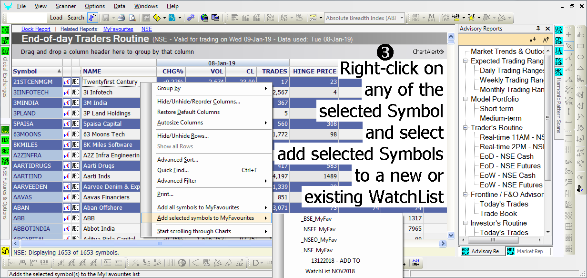Viewport: 587px width, 278px height.
Task: Open print preview from the top toolbar
Action: coord(132,18)
